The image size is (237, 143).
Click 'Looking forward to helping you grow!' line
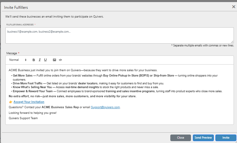[33, 113]
